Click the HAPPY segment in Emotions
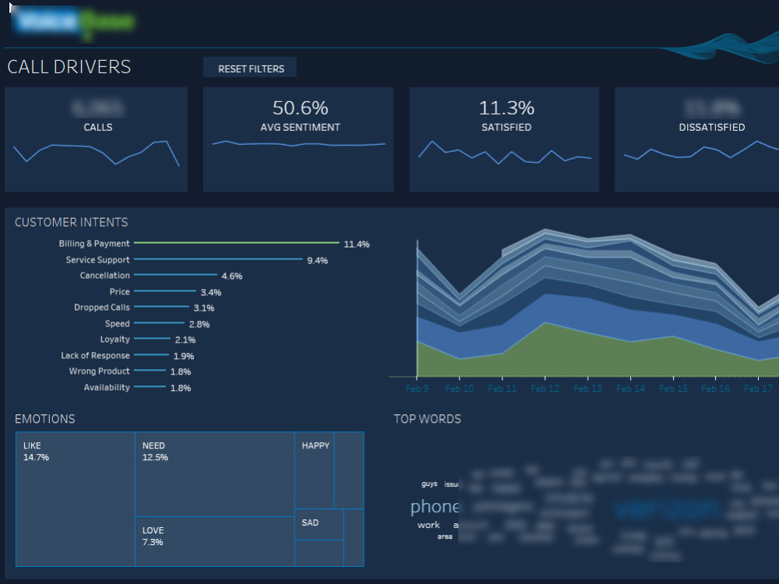779x584 pixels. 315,467
